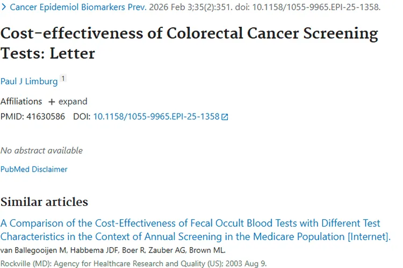Click the 'PMID:' label
Image resolution: width=403 pixels, height=268 pixels.
[x=12, y=116]
